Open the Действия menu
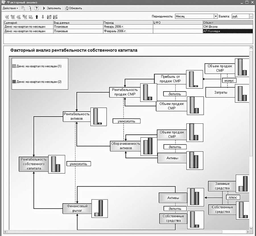256x236 pixels. [x=10, y=8]
